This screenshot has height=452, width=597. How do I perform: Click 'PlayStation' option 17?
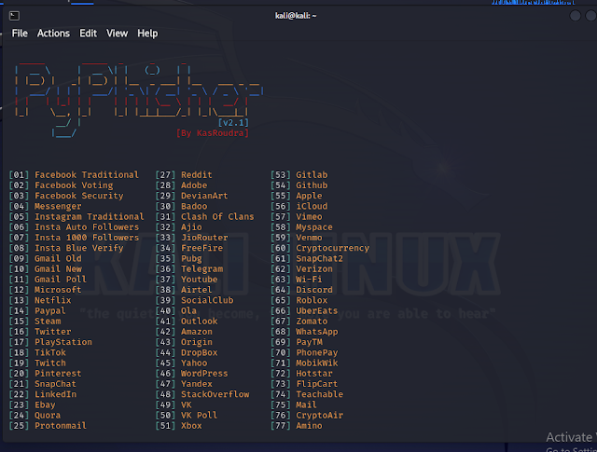point(63,342)
